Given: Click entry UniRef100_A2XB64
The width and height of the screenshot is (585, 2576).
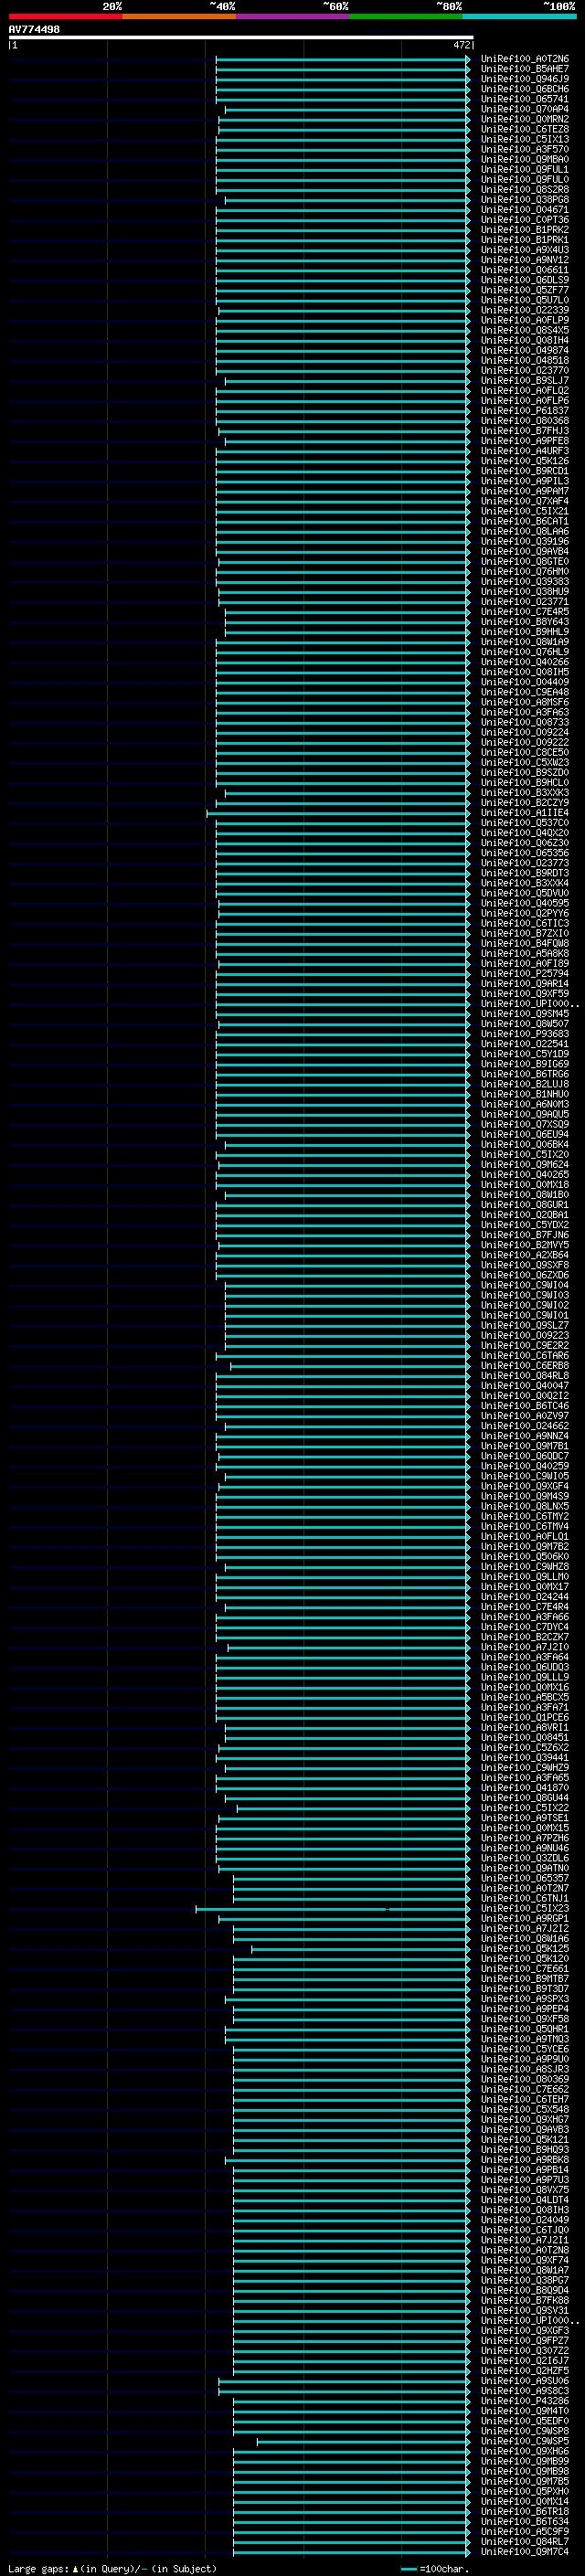Looking at the screenshot, I should tap(525, 1255).
